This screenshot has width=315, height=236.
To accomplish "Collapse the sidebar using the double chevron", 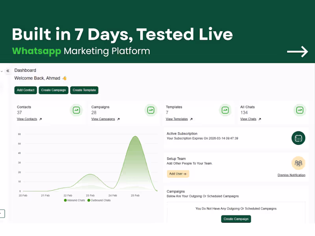I will pos(8,70).
